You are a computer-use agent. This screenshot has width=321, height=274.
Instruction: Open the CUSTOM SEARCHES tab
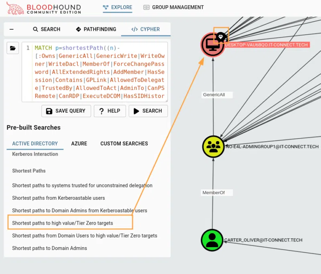click(x=124, y=143)
